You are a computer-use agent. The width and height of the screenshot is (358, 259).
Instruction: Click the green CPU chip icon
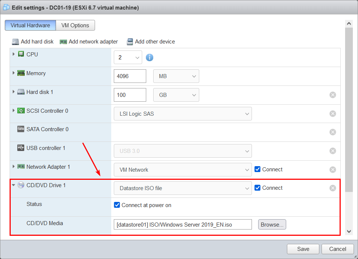tap(21, 54)
